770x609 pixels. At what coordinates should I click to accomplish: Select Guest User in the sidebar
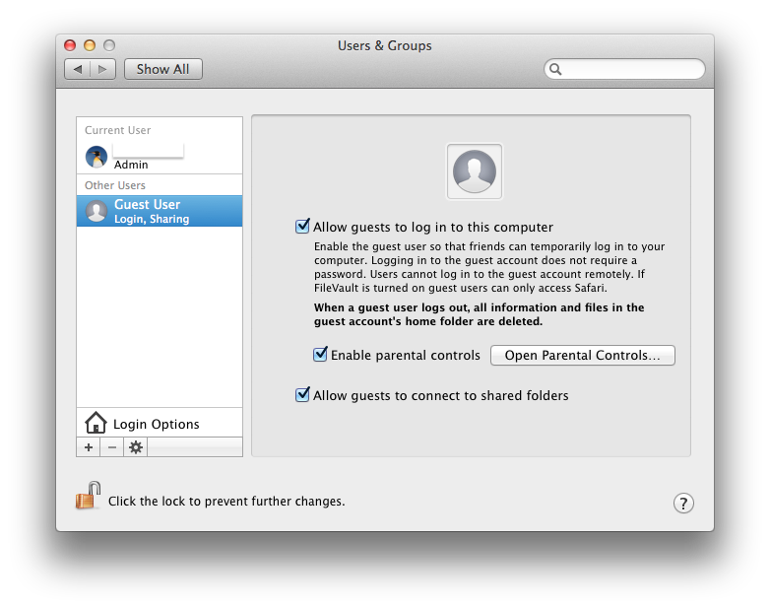(x=160, y=211)
